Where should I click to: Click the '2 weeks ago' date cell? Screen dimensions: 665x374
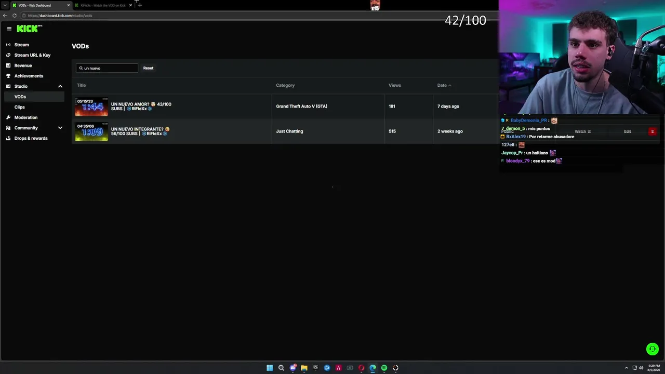(450, 131)
